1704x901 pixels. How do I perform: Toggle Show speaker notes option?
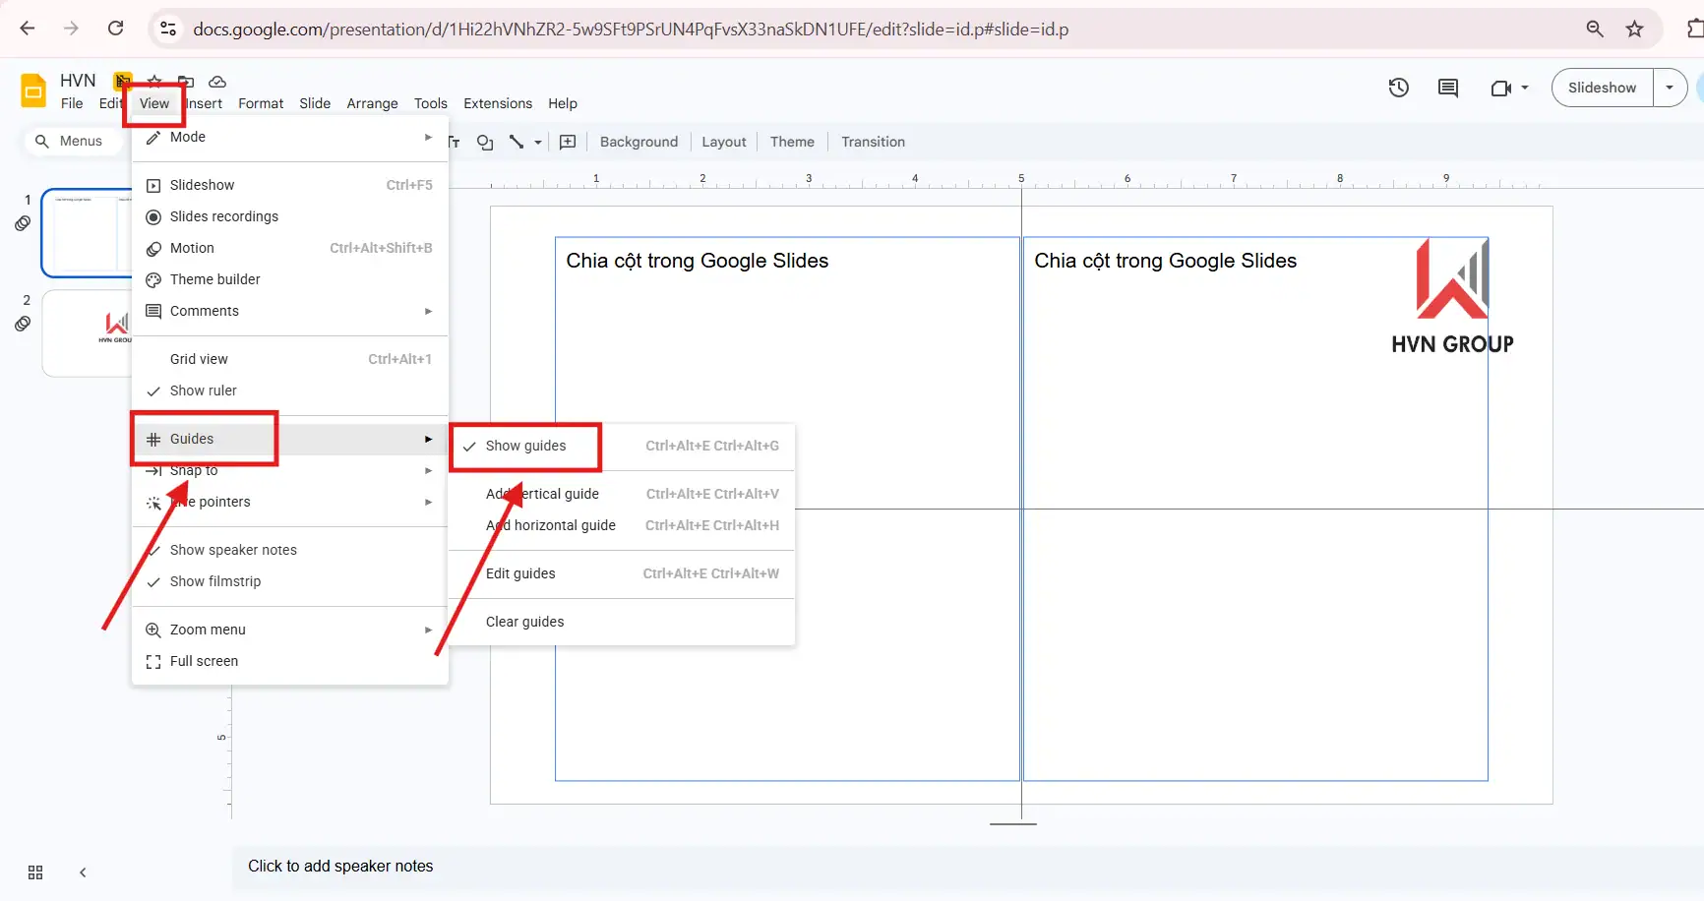233,549
